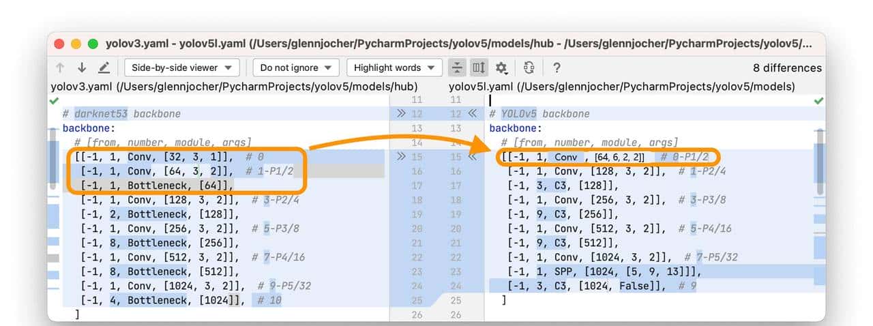Click green checkmark in yolov3.yaml pane
Viewport: 873px width, 326px height.
click(x=55, y=100)
